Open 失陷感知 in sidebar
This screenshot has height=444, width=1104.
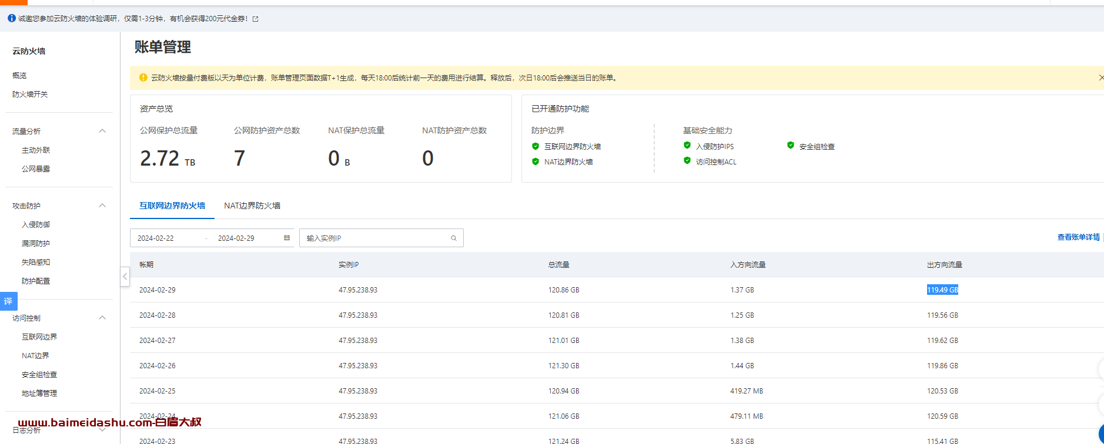36,263
